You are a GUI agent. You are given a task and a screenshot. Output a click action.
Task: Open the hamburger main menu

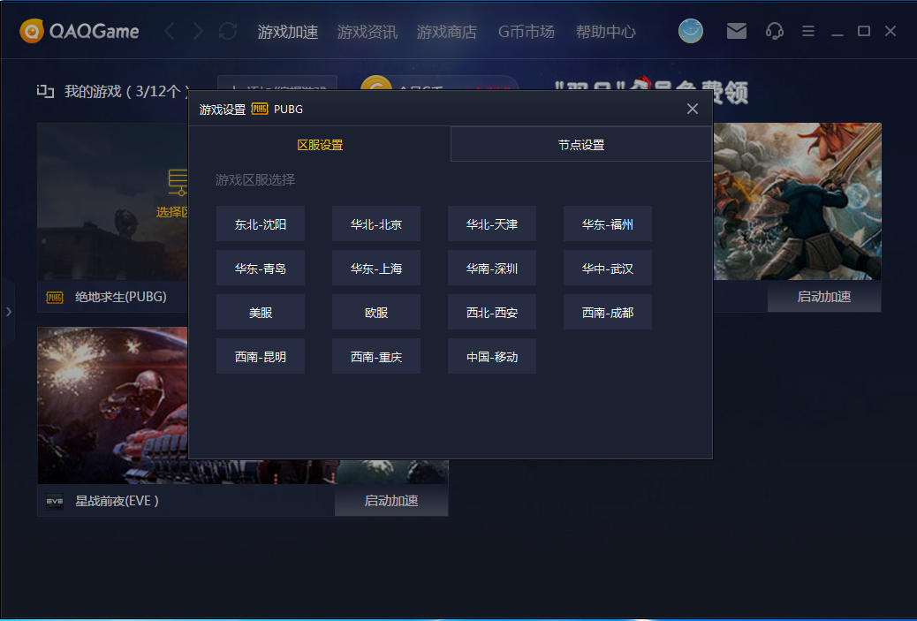point(808,32)
